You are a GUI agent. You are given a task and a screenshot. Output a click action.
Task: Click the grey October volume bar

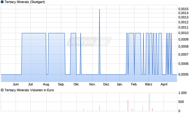(83, 110)
